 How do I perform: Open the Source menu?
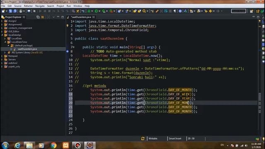(x=18, y=6)
